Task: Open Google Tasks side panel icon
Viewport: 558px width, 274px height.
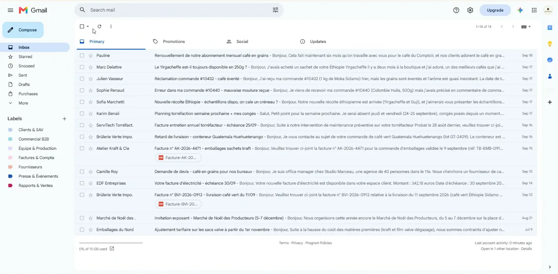Action: coord(549,60)
